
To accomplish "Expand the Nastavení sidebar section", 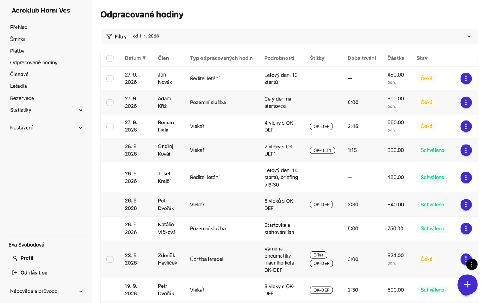I will (x=46, y=128).
